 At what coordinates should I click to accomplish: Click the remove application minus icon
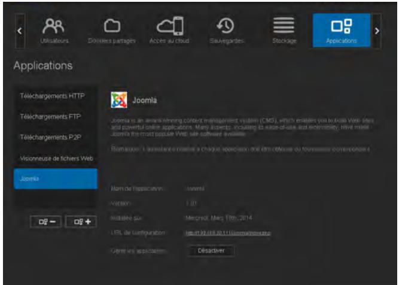(46, 222)
